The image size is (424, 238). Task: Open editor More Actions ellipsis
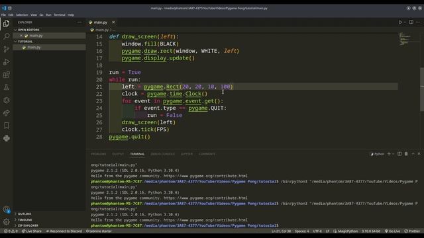point(418,22)
